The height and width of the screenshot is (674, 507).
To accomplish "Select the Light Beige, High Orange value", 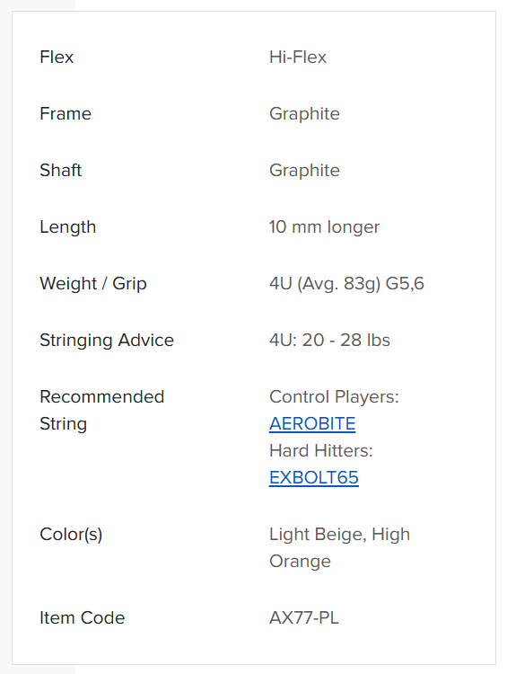I will tap(339, 548).
